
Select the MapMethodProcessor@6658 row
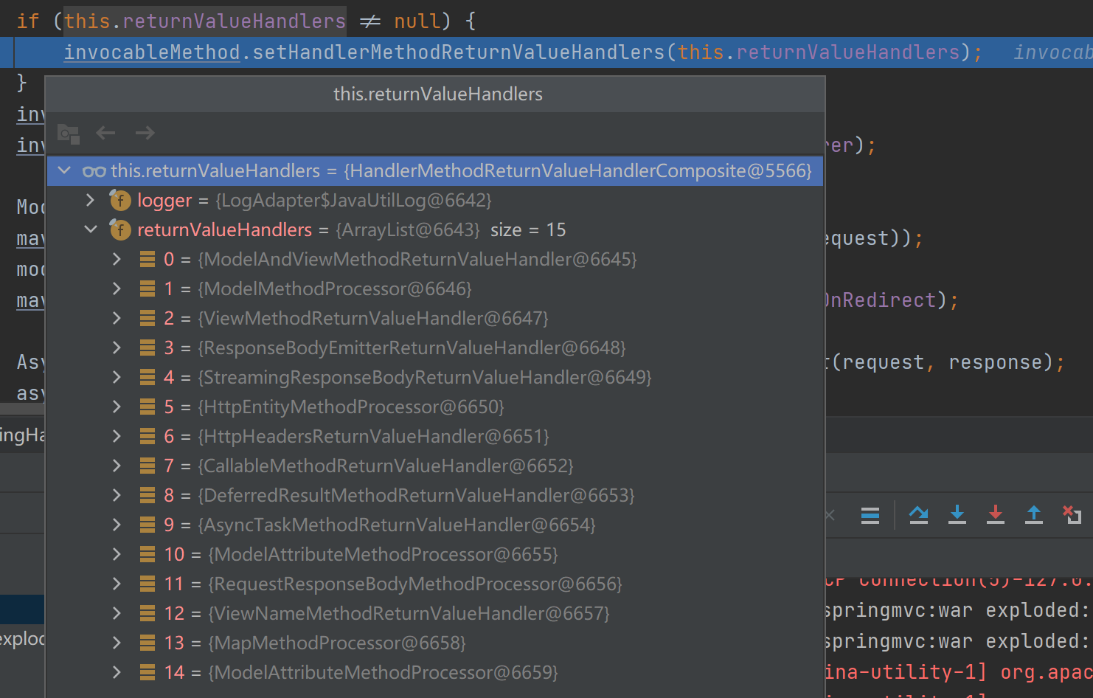point(336,643)
